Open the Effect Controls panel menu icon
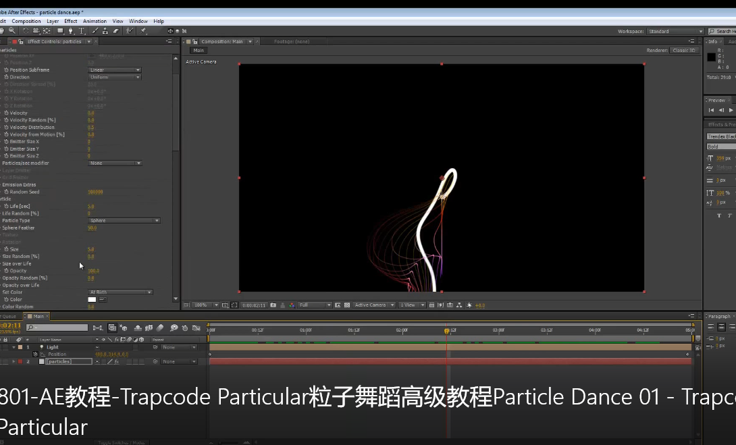736x445 pixels. coord(169,41)
